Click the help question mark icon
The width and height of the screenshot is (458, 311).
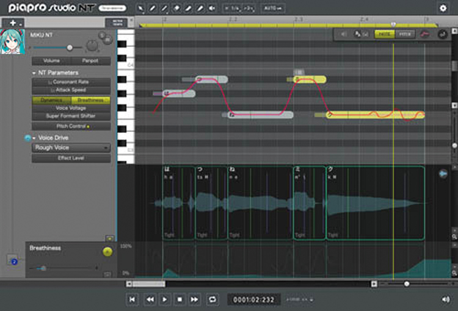tap(14, 262)
